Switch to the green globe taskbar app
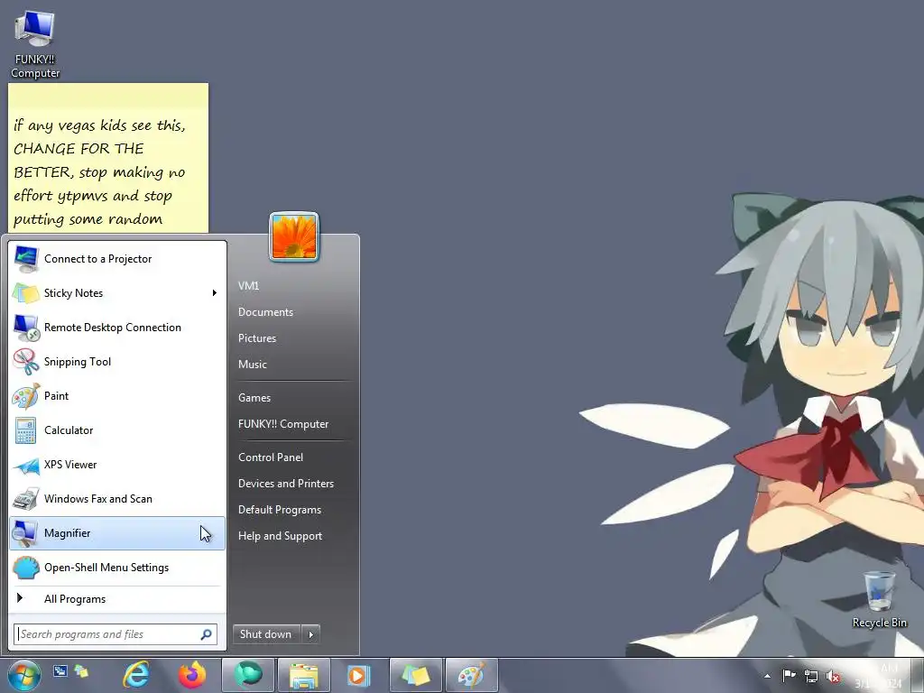This screenshot has width=924, height=693. point(247,675)
